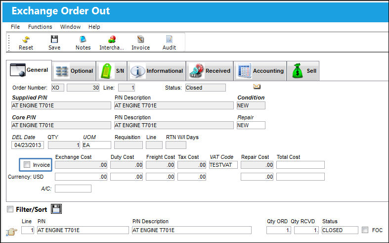Click the floppy disk icon beside Filter/Sort
The image size is (389, 243).
coord(56,209)
